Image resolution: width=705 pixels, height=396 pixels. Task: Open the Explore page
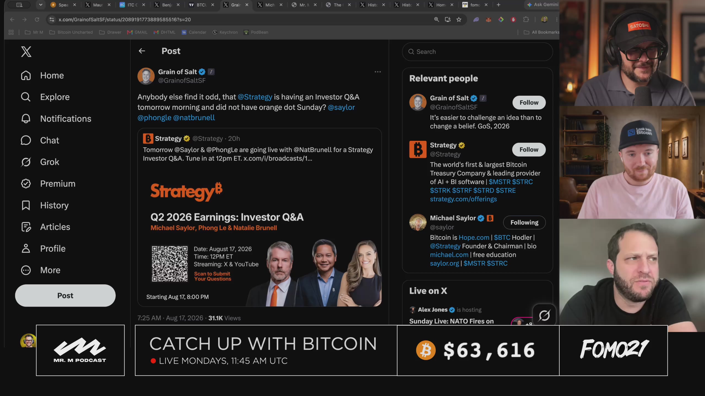pyautogui.click(x=45, y=97)
